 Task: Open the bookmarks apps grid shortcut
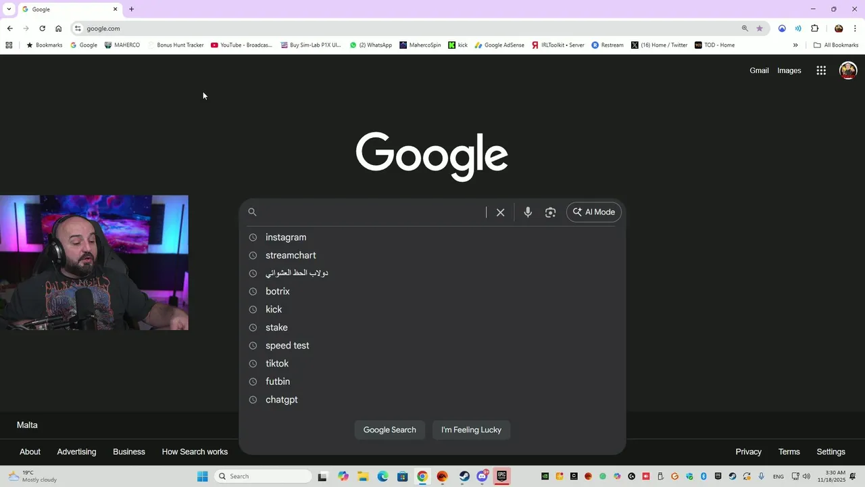(9, 45)
